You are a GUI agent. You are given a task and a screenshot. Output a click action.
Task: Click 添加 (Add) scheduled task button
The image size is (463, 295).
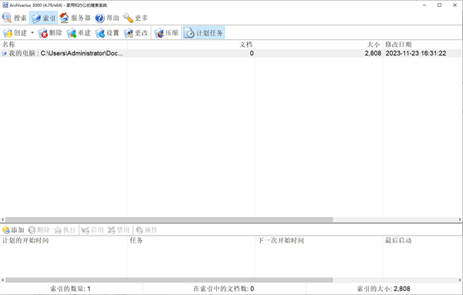click(13, 230)
